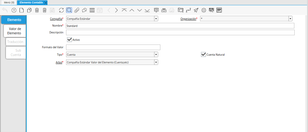Focus the Formato del Valor field
Viewport: 308px width, 132px height.
pyautogui.click(x=113, y=47)
